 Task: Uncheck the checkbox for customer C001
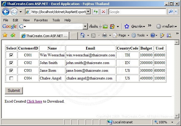click(x=11, y=55)
